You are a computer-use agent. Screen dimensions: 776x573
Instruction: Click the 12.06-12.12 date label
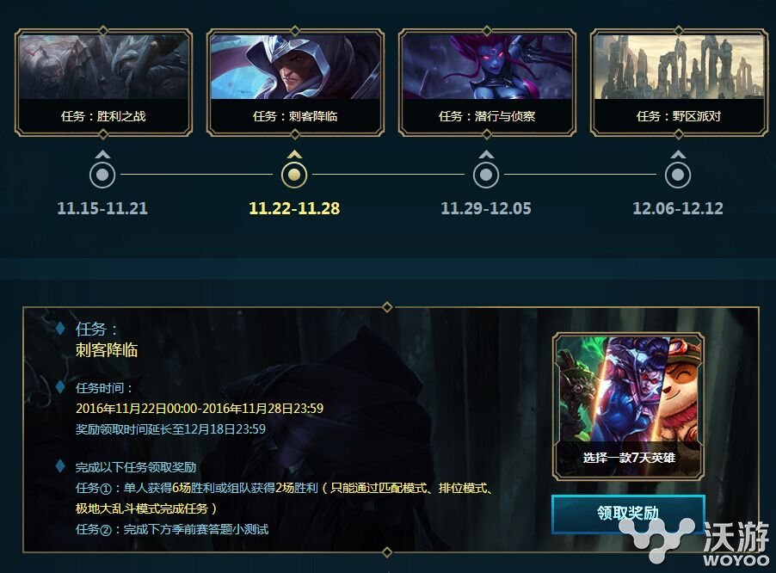(x=678, y=208)
